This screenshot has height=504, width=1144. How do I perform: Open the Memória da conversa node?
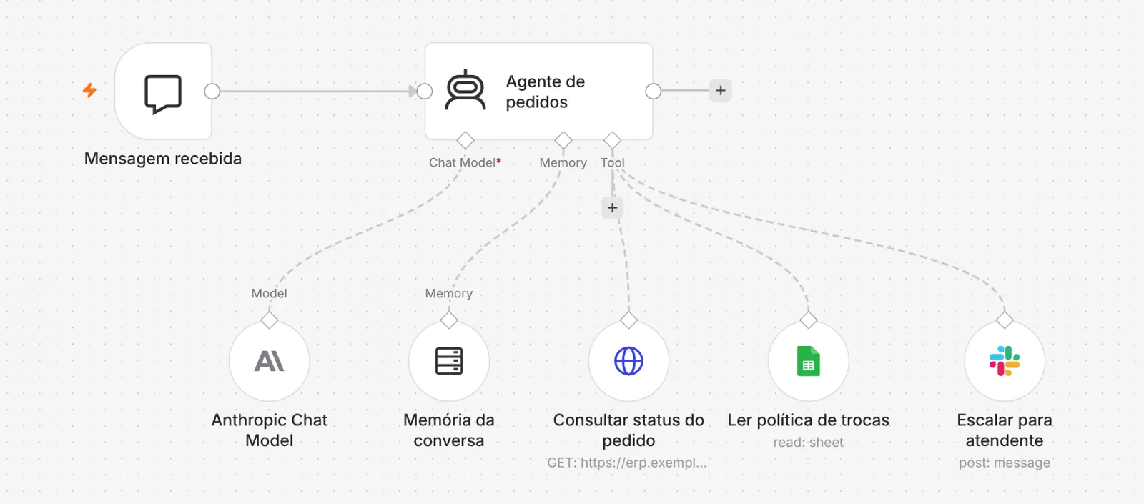click(449, 361)
